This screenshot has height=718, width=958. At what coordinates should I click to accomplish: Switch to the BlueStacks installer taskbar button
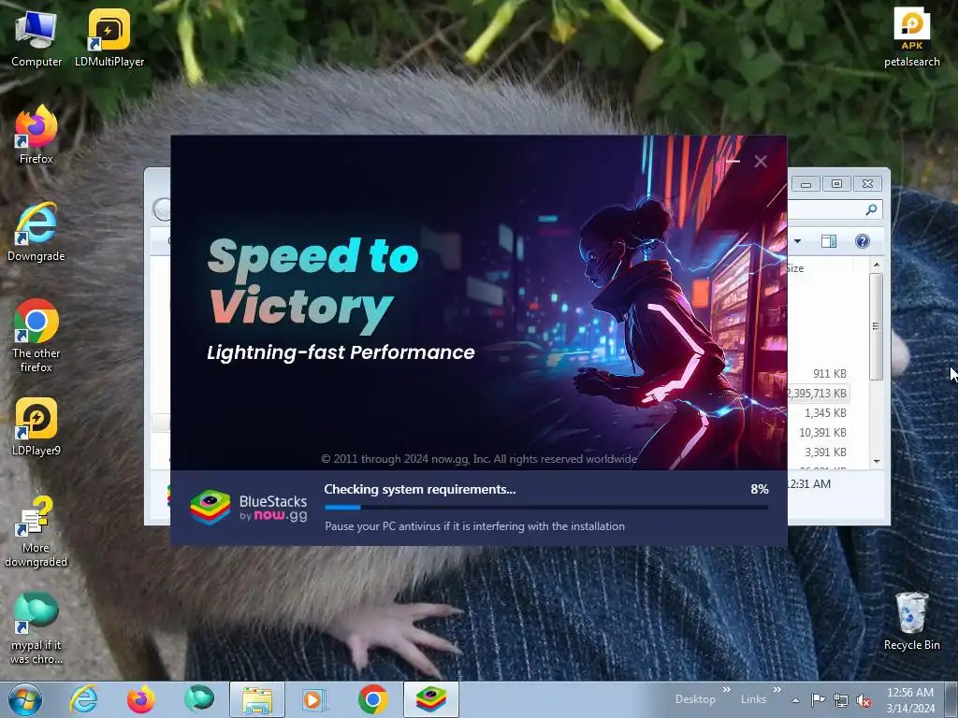(430, 699)
